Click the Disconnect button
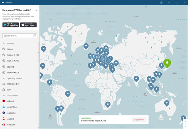 [139, 120]
